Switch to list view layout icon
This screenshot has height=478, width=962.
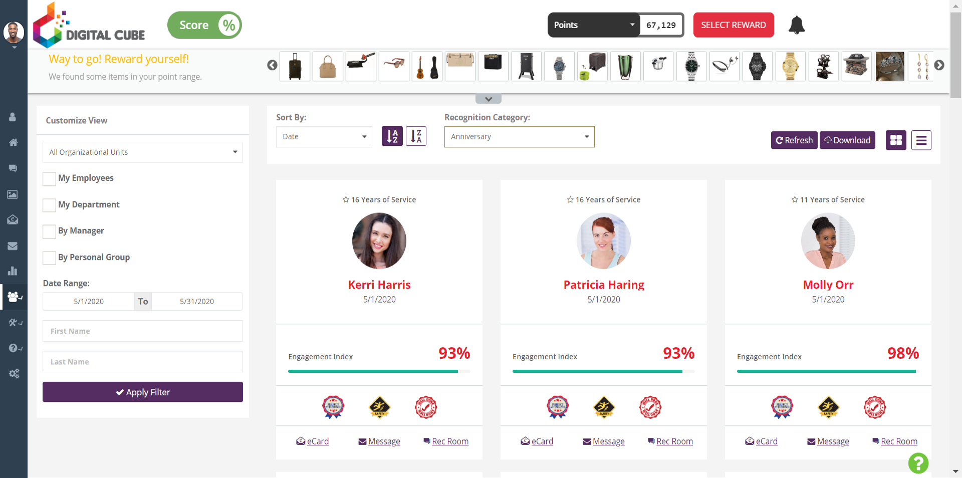921,140
